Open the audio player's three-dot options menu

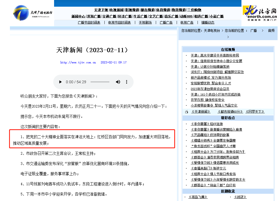tap(126, 82)
